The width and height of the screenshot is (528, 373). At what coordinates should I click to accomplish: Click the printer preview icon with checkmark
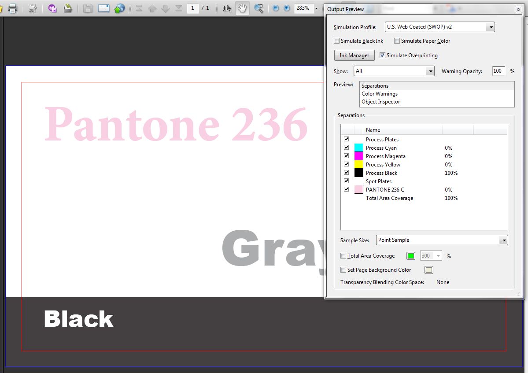tap(32, 8)
